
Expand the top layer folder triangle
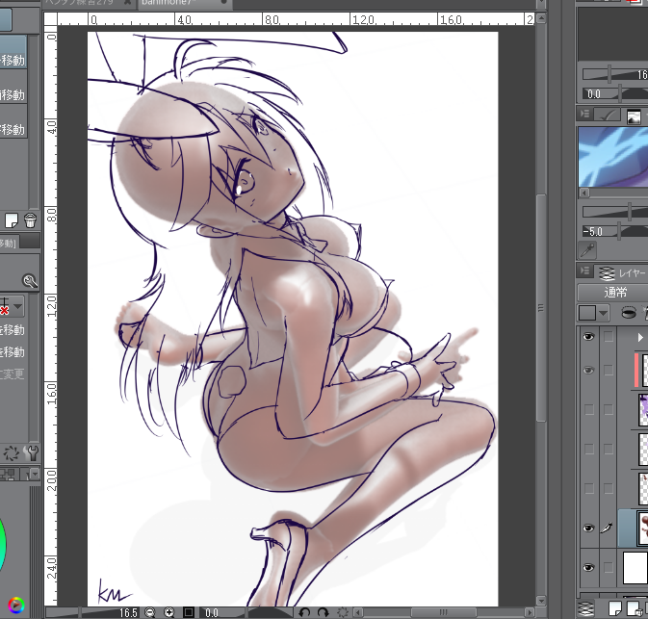(x=640, y=338)
